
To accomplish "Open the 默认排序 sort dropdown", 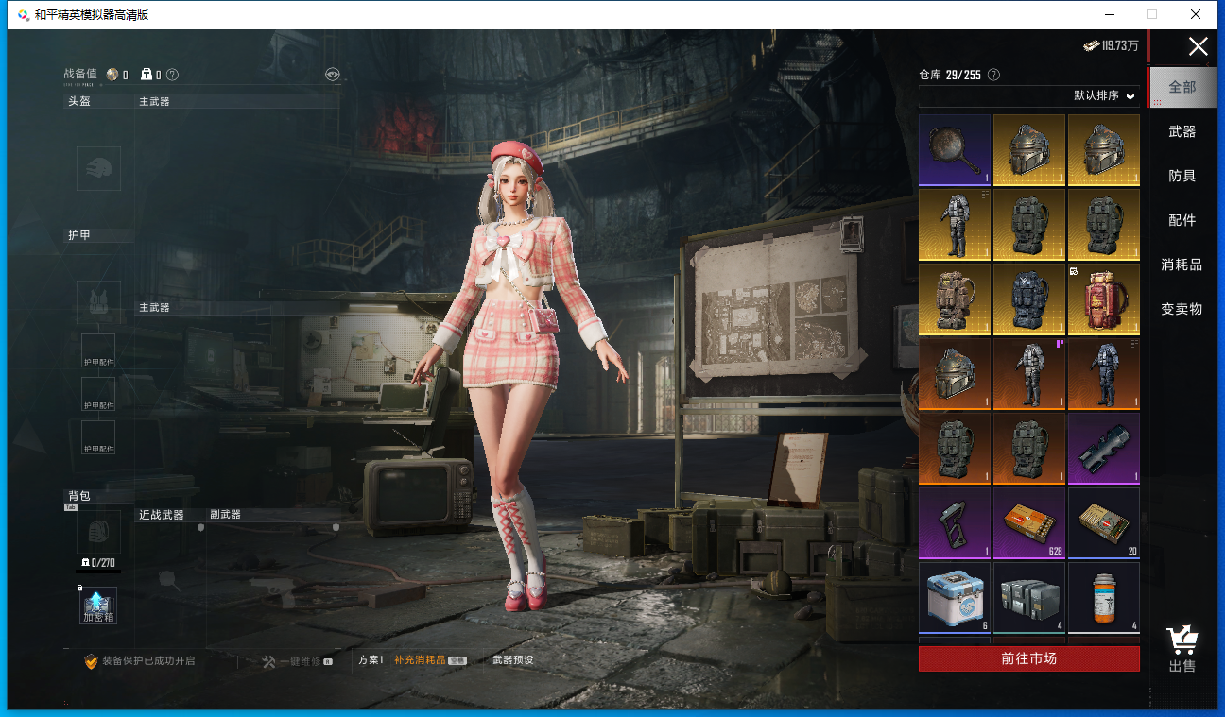I will point(1103,96).
